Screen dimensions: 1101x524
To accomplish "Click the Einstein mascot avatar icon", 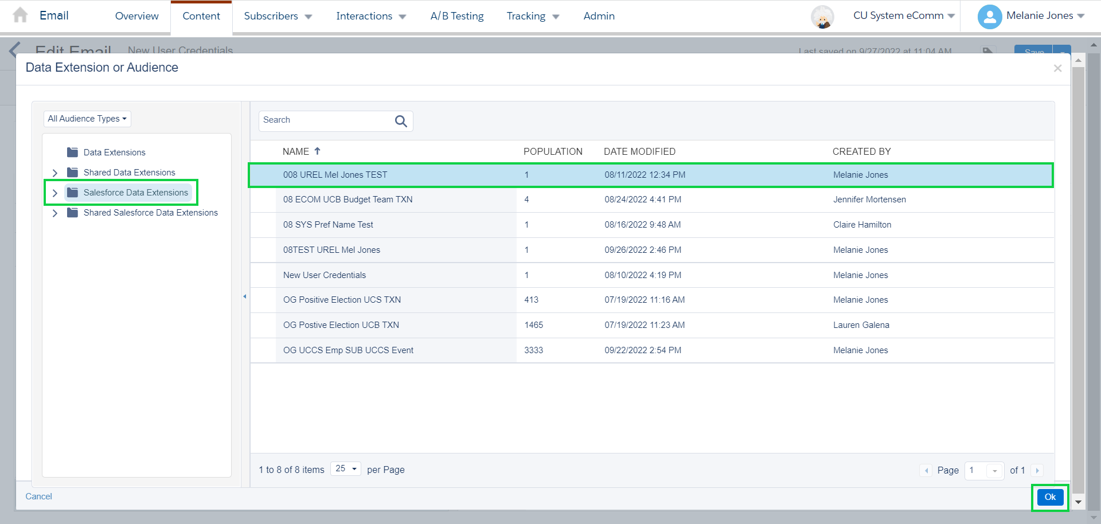I will coord(822,17).
